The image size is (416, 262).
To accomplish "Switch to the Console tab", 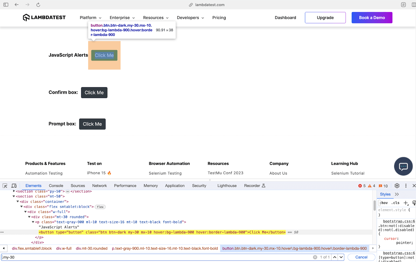I will point(56,185).
